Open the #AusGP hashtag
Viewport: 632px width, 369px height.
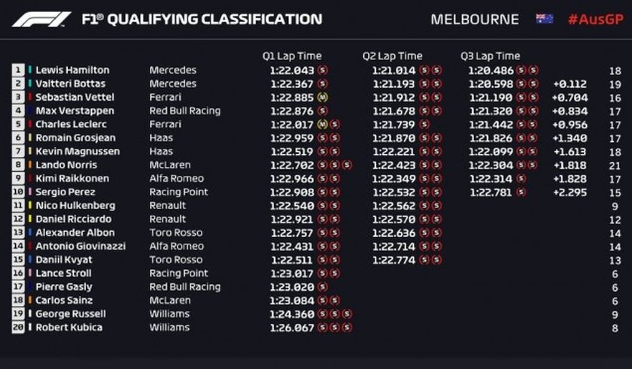(x=595, y=20)
